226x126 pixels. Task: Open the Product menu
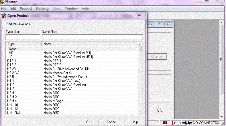(x=26, y=9)
